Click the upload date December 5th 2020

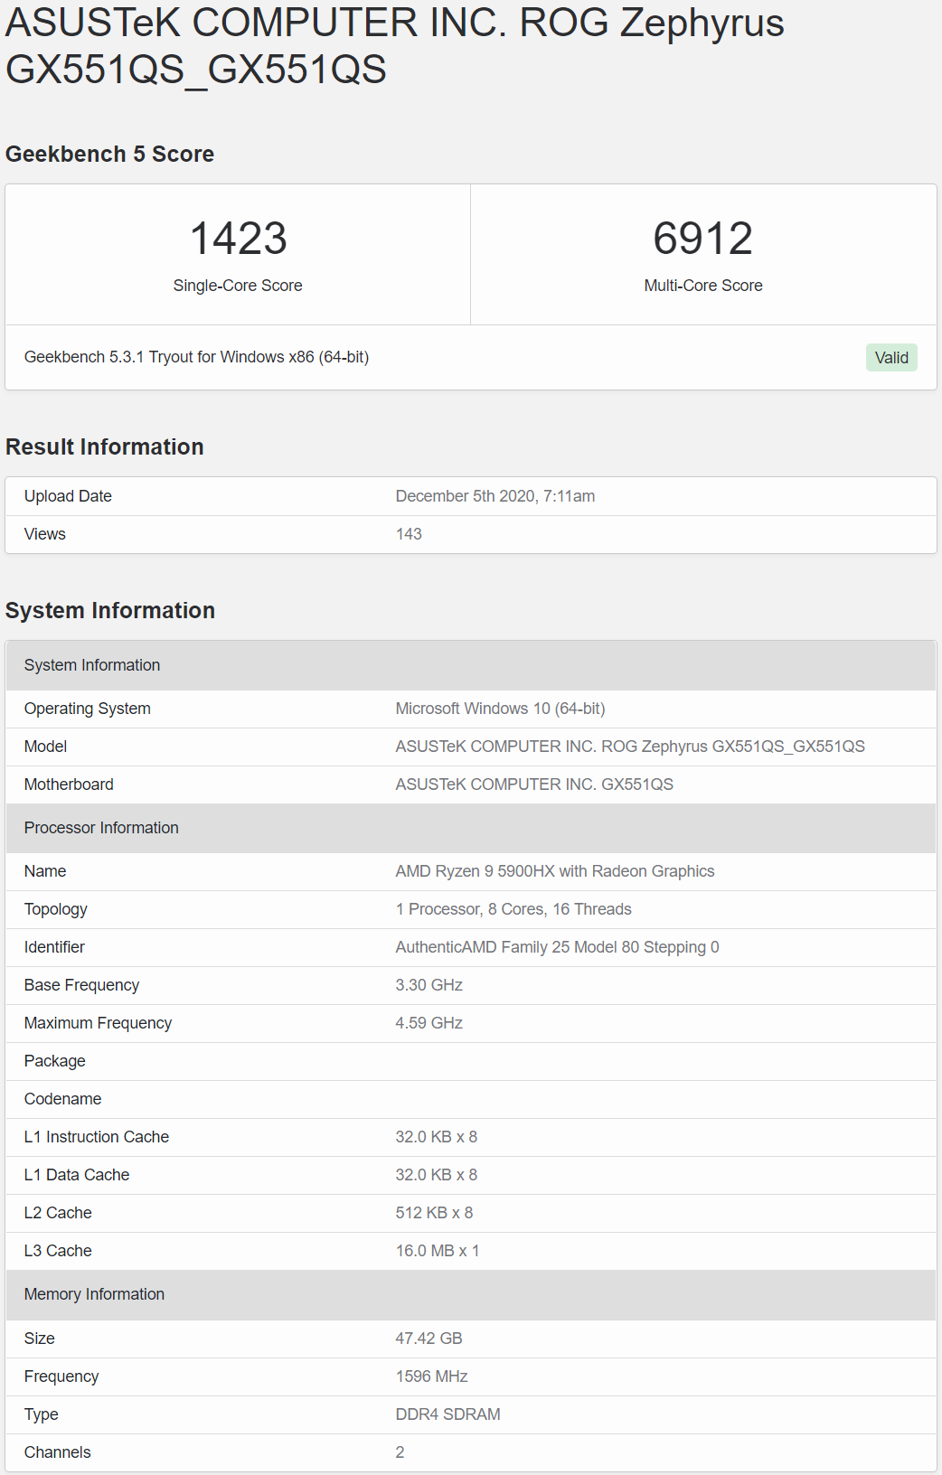pyautogui.click(x=495, y=496)
